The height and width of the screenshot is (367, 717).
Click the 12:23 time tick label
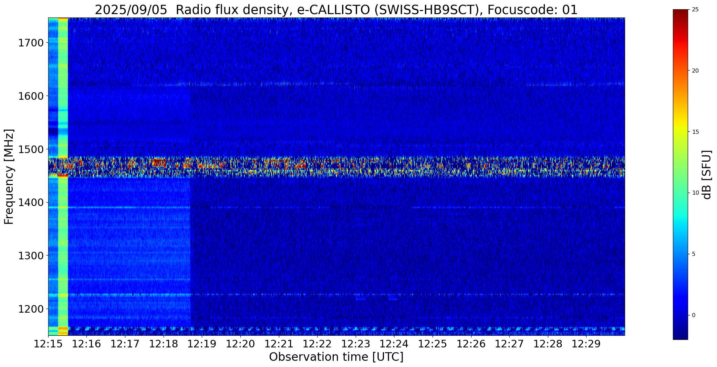(356, 344)
